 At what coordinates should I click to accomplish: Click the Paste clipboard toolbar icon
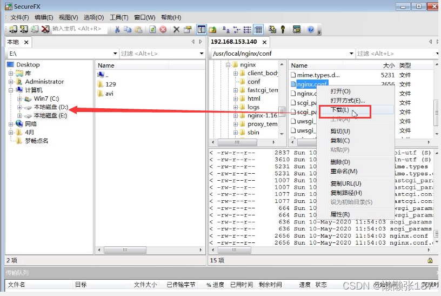pos(138,29)
